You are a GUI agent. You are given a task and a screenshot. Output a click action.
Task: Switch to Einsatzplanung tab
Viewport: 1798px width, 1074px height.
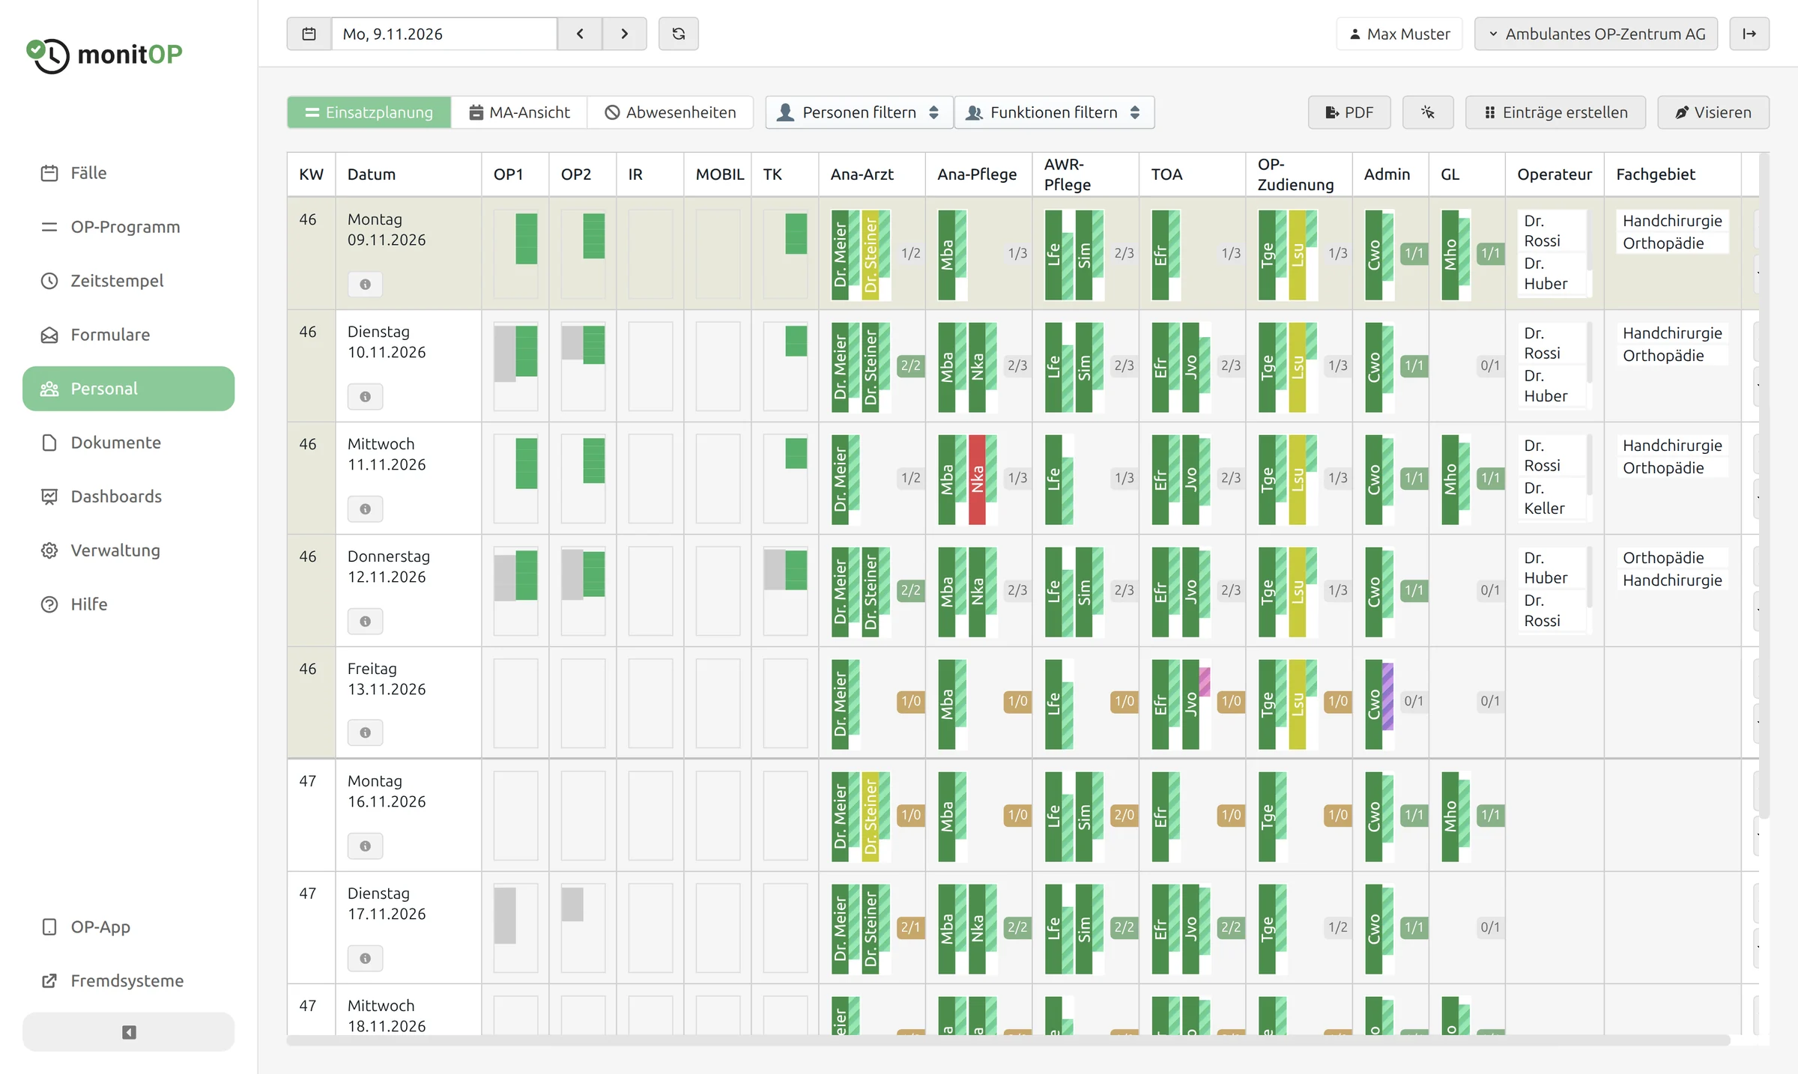(x=369, y=112)
